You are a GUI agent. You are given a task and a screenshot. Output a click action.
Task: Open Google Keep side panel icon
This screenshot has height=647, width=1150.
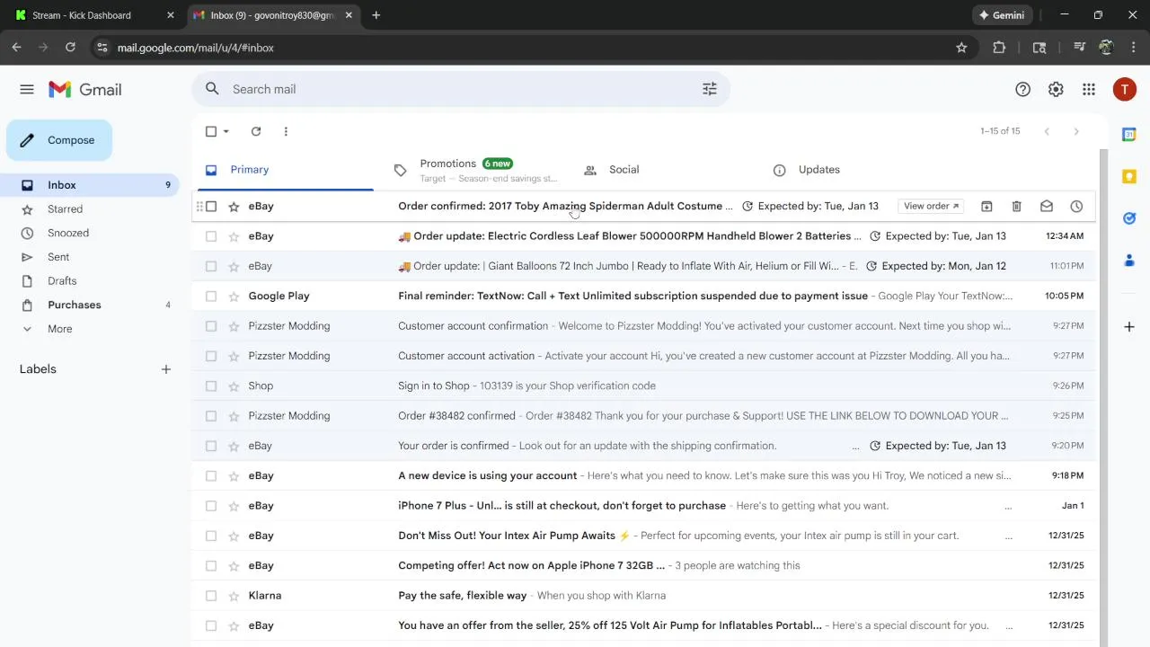click(1129, 177)
